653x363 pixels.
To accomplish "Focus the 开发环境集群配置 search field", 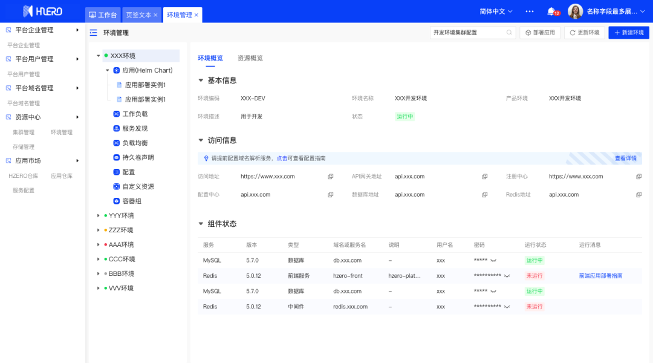I will pos(467,33).
